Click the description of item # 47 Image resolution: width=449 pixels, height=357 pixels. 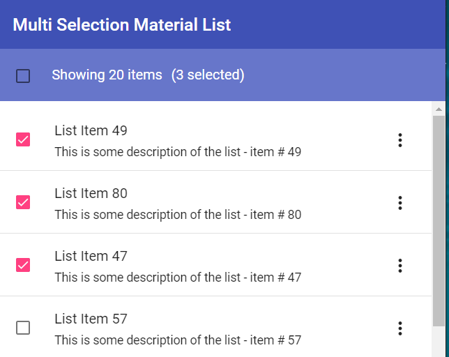click(x=178, y=278)
